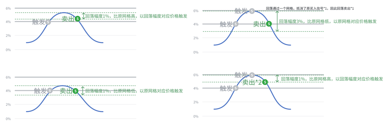Click the double arrow in the 卖出*2 chart
Screen dimensions: 389x127
pyautogui.click(x=277, y=78)
